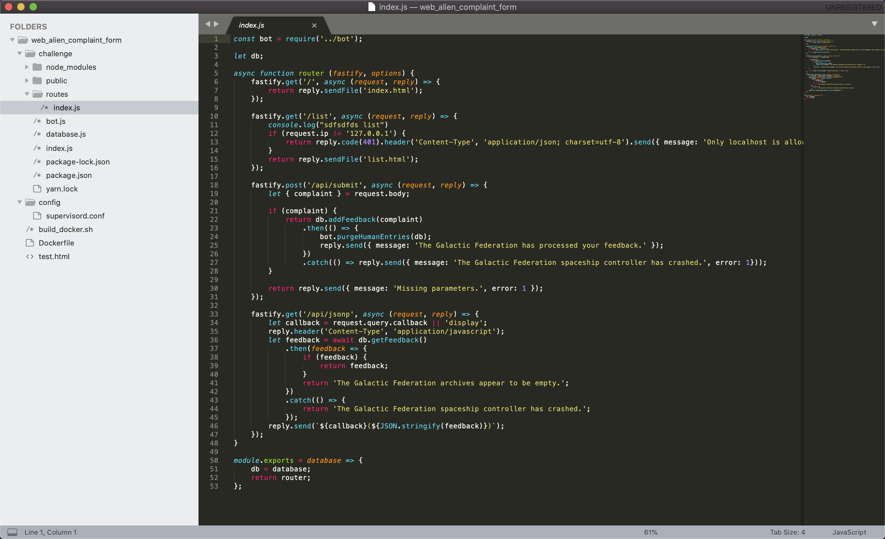
Task: Click the FOLDERS sidebar heading
Action: point(28,26)
